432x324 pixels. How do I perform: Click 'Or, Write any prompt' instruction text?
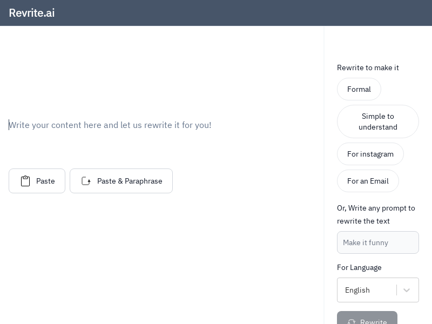pos(376,214)
